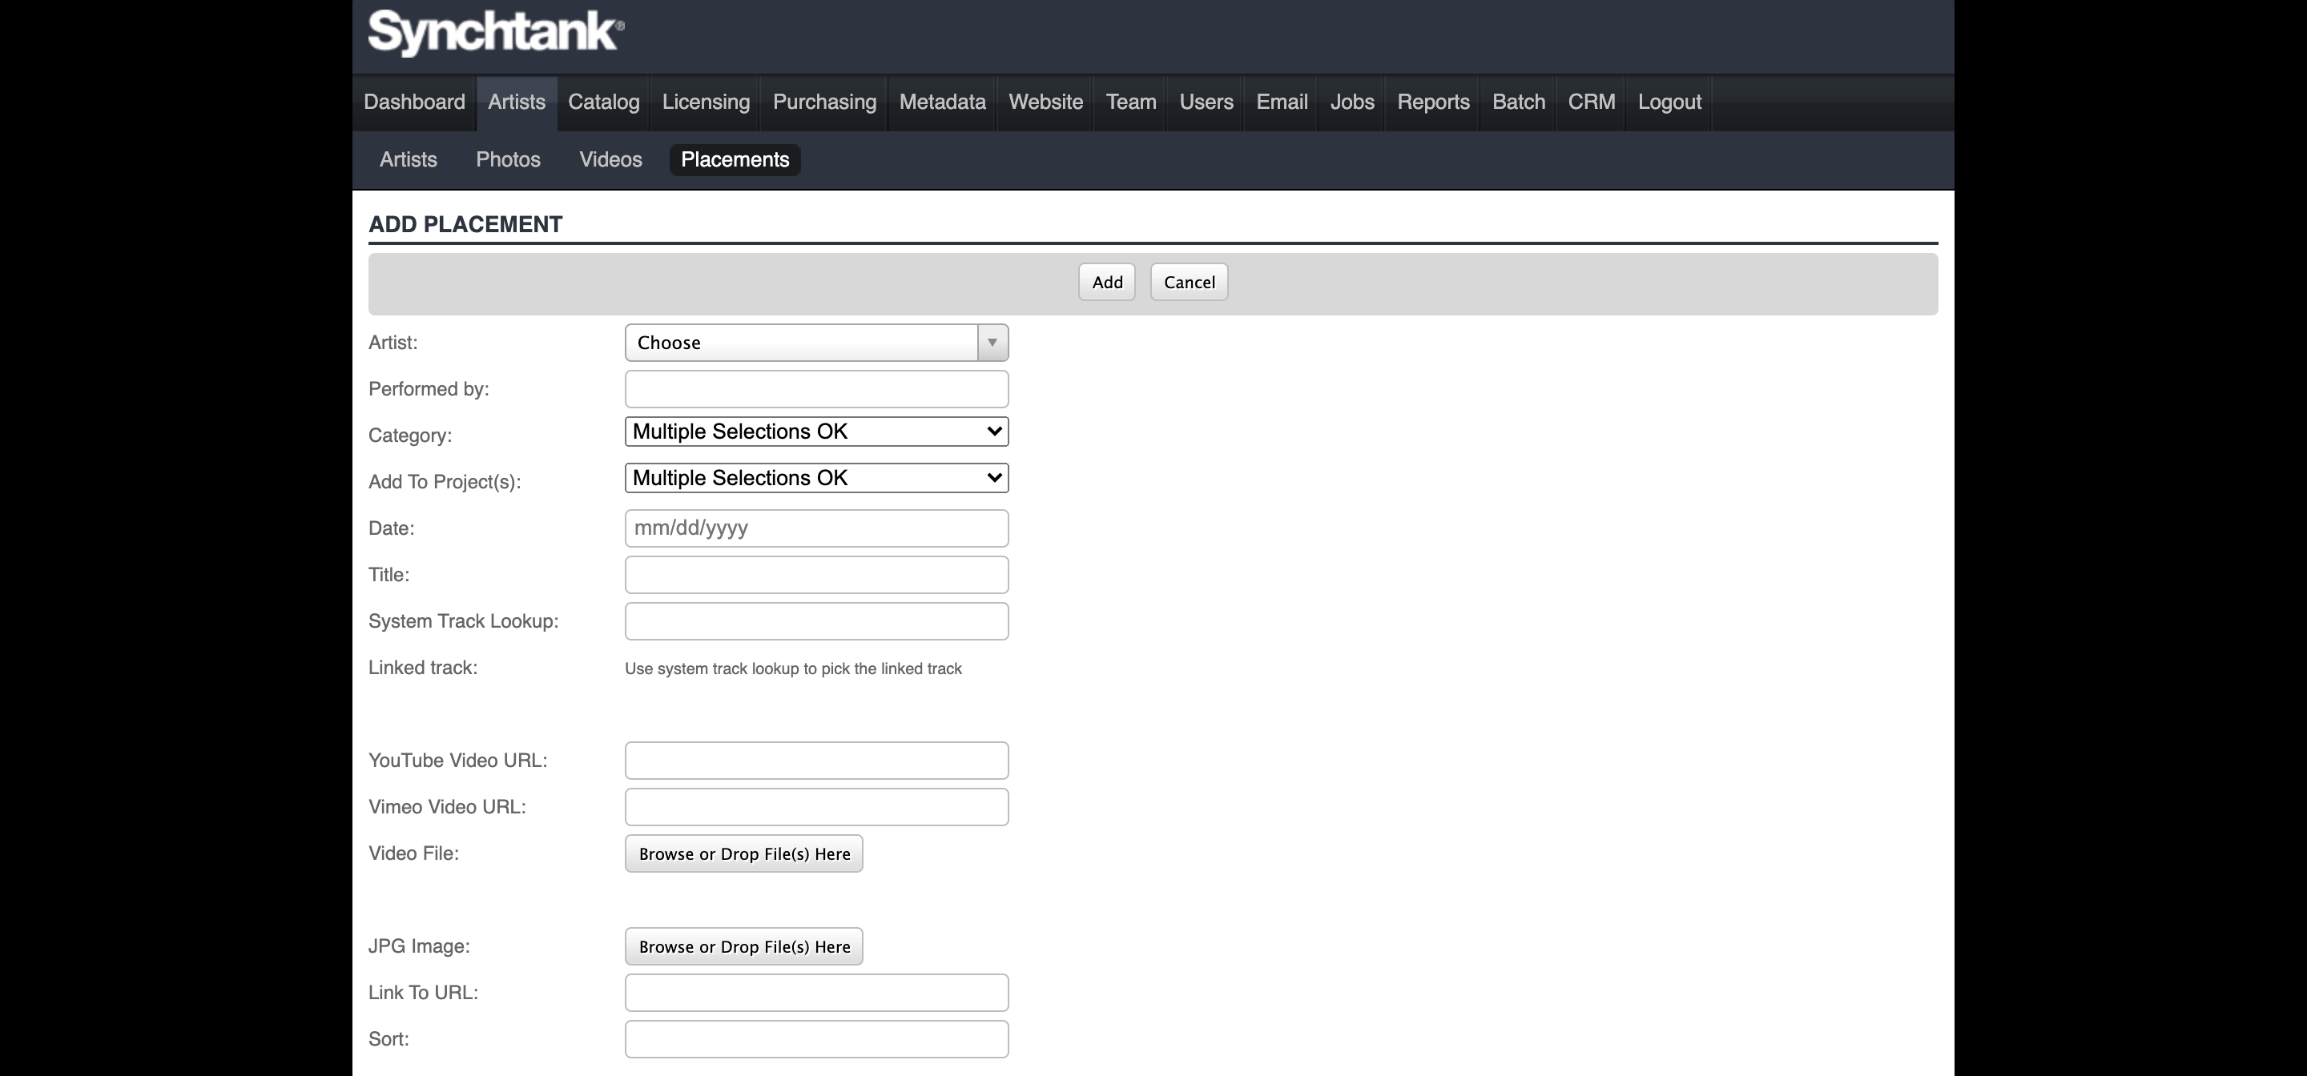Click Logout in the navigation bar
The height and width of the screenshot is (1076, 2307).
click(1669, 102)
